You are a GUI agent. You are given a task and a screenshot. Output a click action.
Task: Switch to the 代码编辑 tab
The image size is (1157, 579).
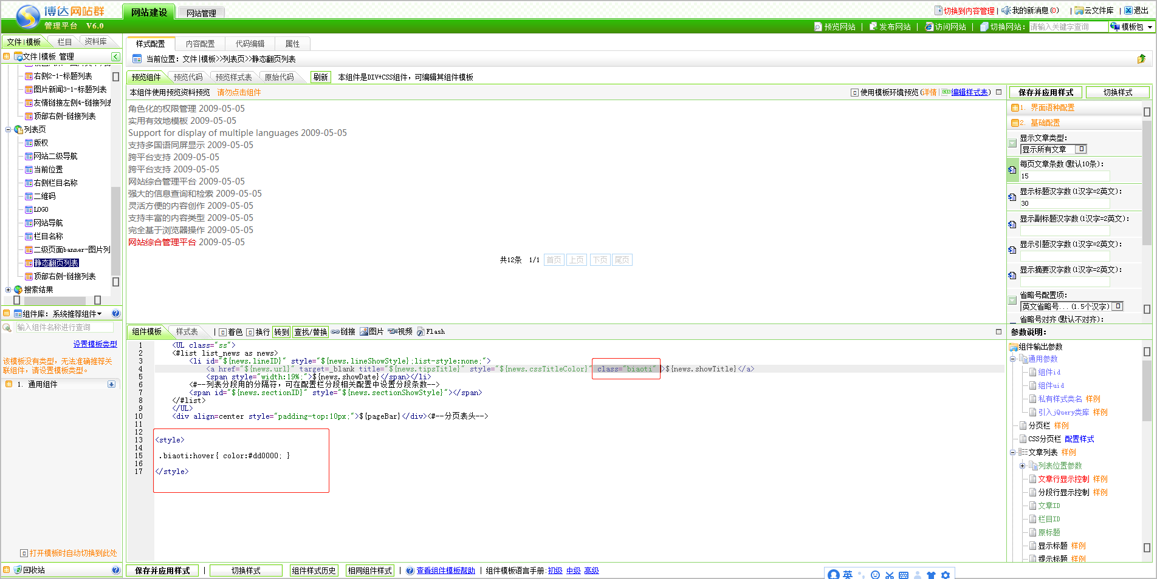[250, 44]
